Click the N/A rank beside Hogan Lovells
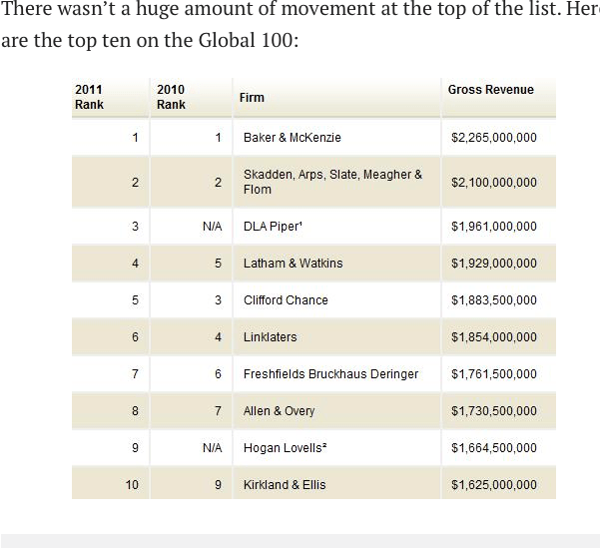The image size is (600, 548). 212,448
